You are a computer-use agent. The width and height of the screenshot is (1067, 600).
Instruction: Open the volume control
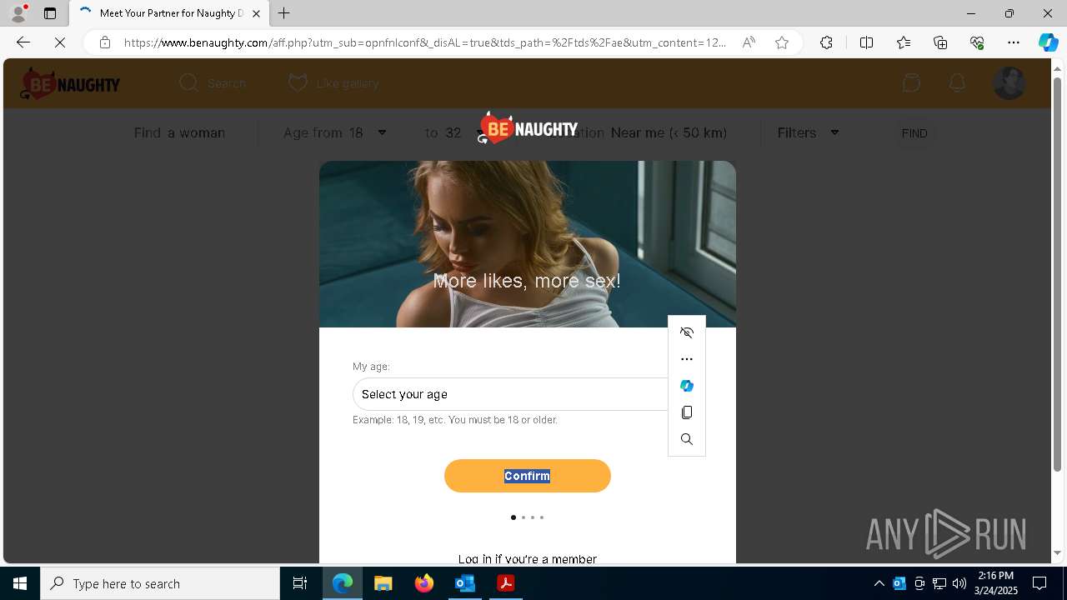pyautogui.click(x=959, y=583)
